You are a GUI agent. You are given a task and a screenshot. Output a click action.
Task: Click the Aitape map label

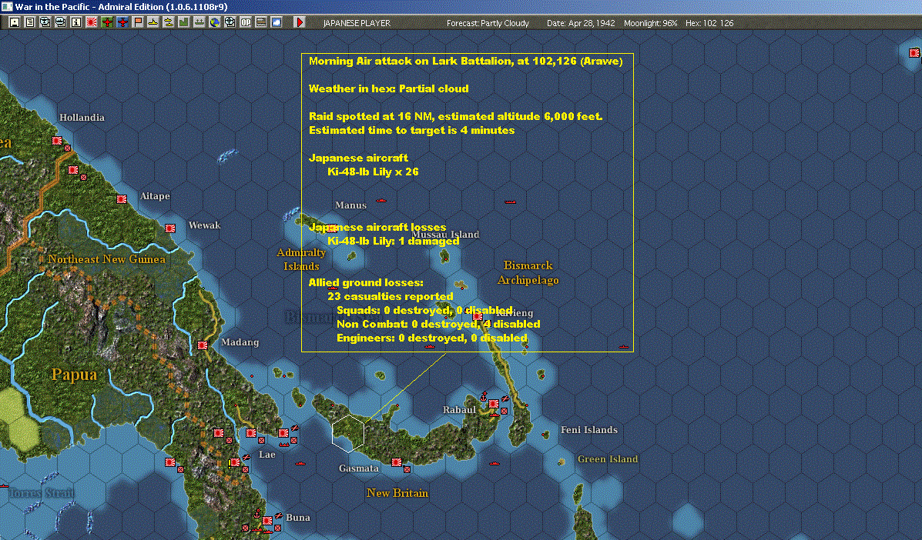pos(155,196)
